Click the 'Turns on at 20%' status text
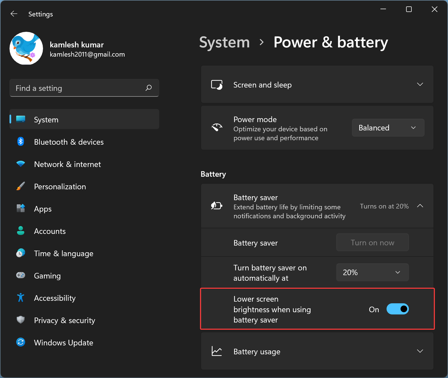 coord(384,206)
